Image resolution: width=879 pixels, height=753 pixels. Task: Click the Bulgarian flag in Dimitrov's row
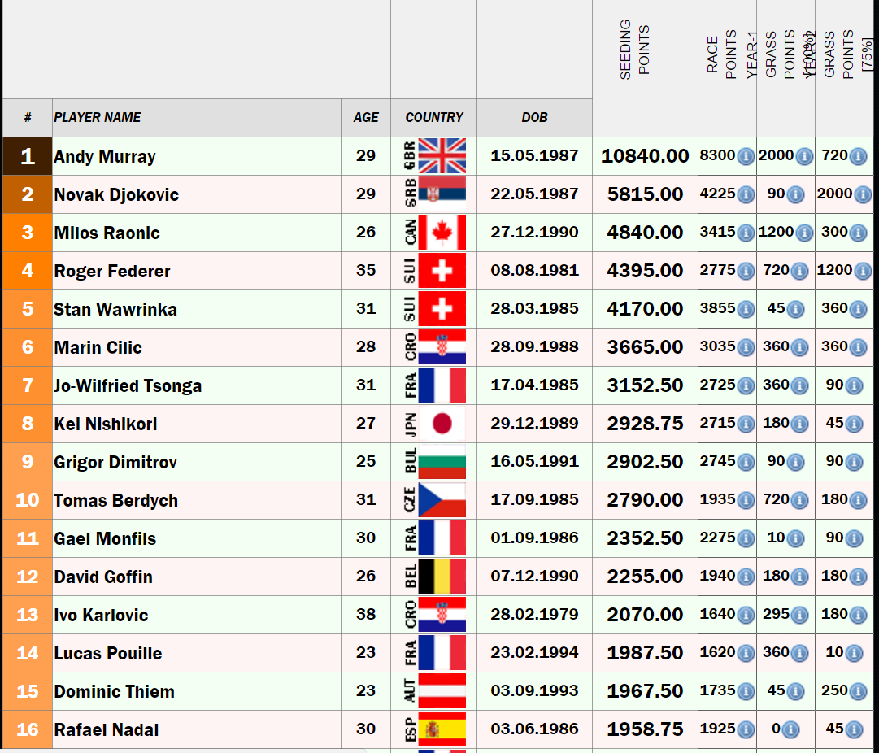click(442, 461)
